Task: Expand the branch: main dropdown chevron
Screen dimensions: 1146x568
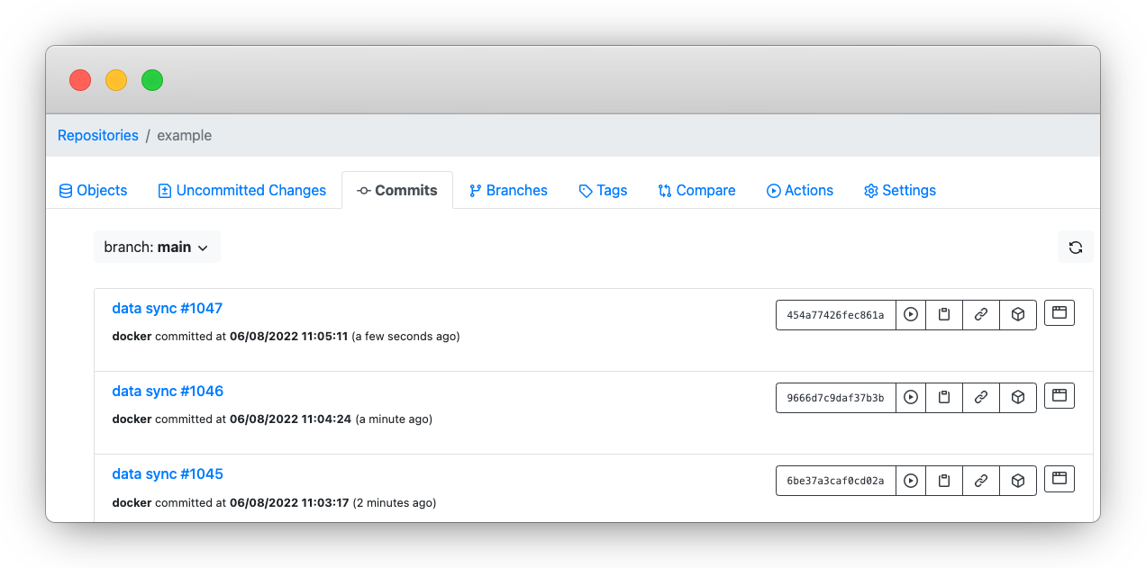Action: tap(204, 248)
